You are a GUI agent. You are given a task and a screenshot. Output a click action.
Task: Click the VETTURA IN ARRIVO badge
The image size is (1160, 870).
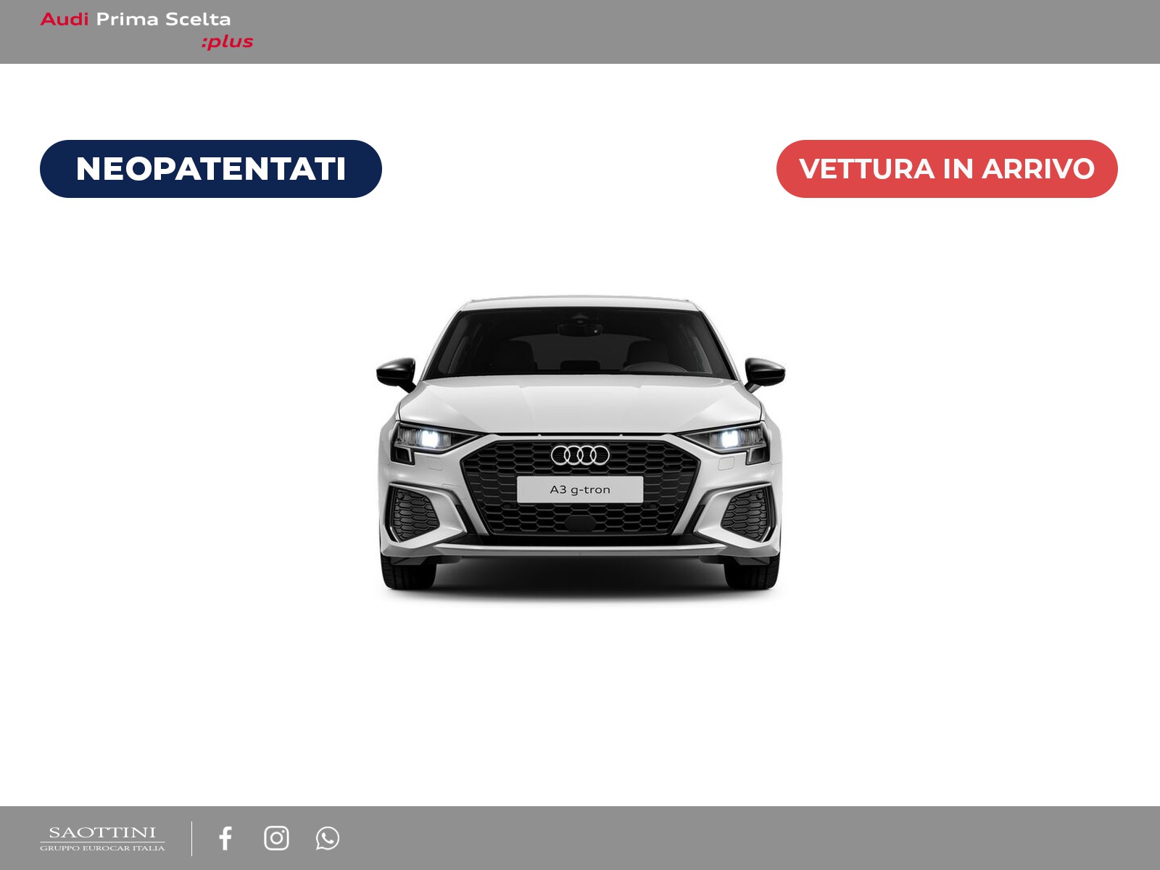coord(947,169)
